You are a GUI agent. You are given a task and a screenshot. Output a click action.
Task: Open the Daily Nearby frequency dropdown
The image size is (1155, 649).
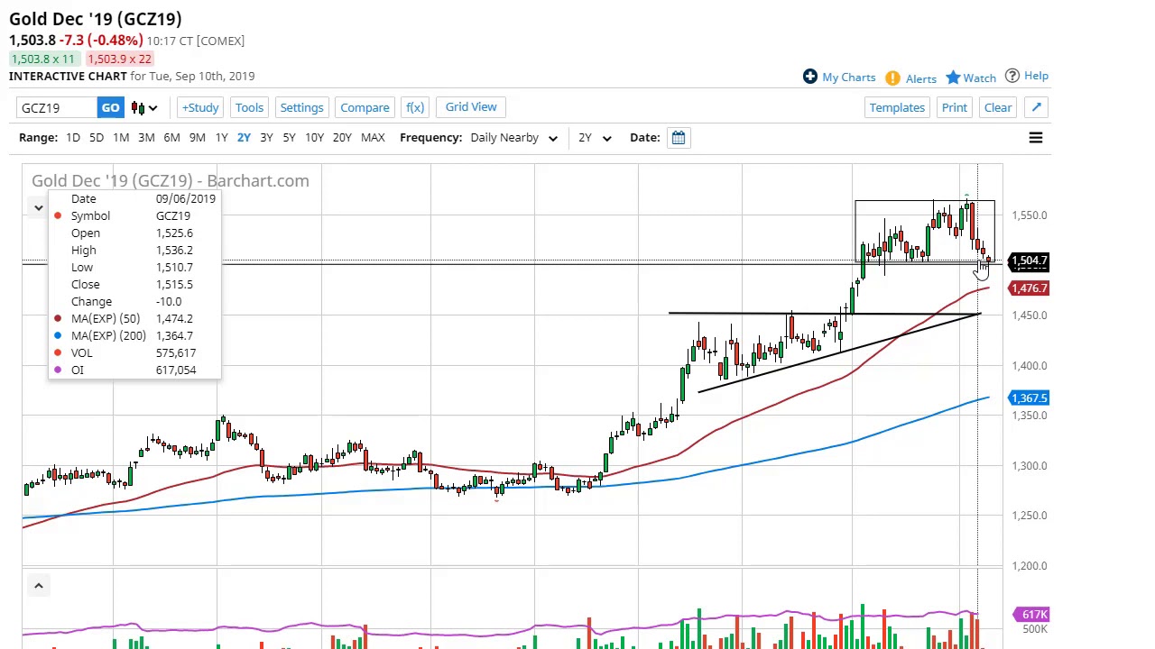(x=513, y=137)
